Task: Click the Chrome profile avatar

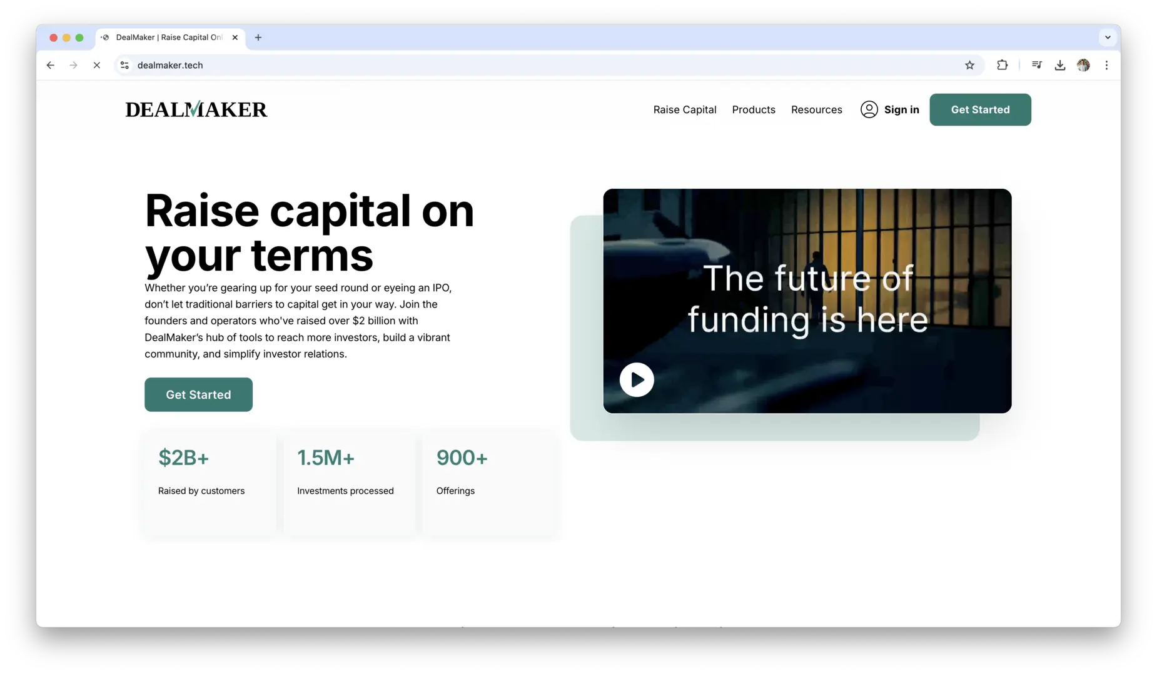Action: 1083,65
